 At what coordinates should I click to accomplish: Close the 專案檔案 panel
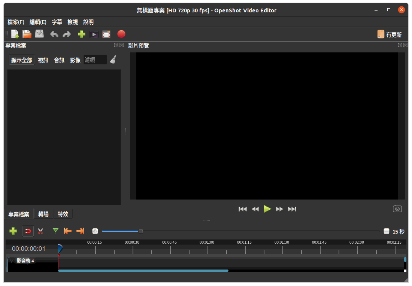click(x=121, y=45)
